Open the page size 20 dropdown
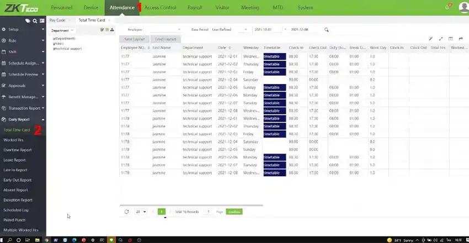This screenshot has height=243, width=469. point(141,212)
